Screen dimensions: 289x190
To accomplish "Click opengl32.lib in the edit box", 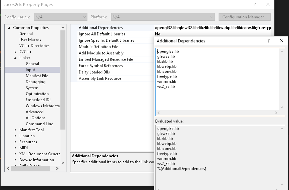I will click(x=168, y=51).
